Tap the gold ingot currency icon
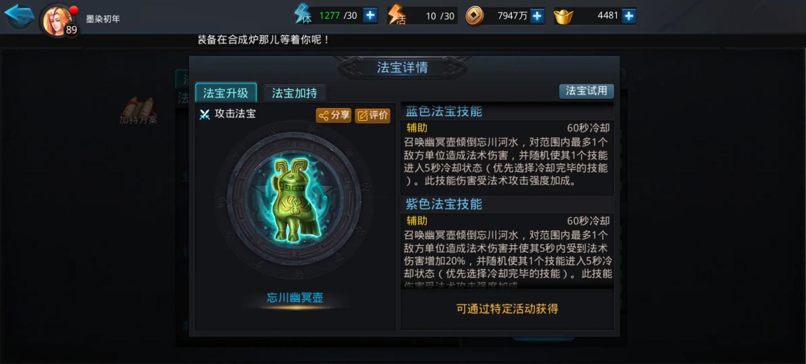This screenshot has height=364, width=806. [x=563, y=17]
